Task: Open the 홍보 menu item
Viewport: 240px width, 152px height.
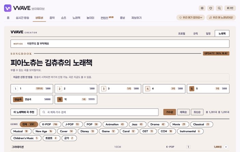Action: (122, 18)
